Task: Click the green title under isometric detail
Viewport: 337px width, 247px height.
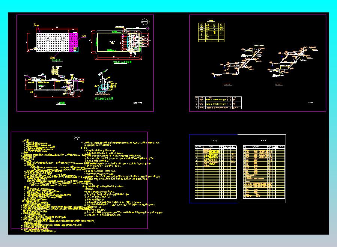Action: click(104, 98)
